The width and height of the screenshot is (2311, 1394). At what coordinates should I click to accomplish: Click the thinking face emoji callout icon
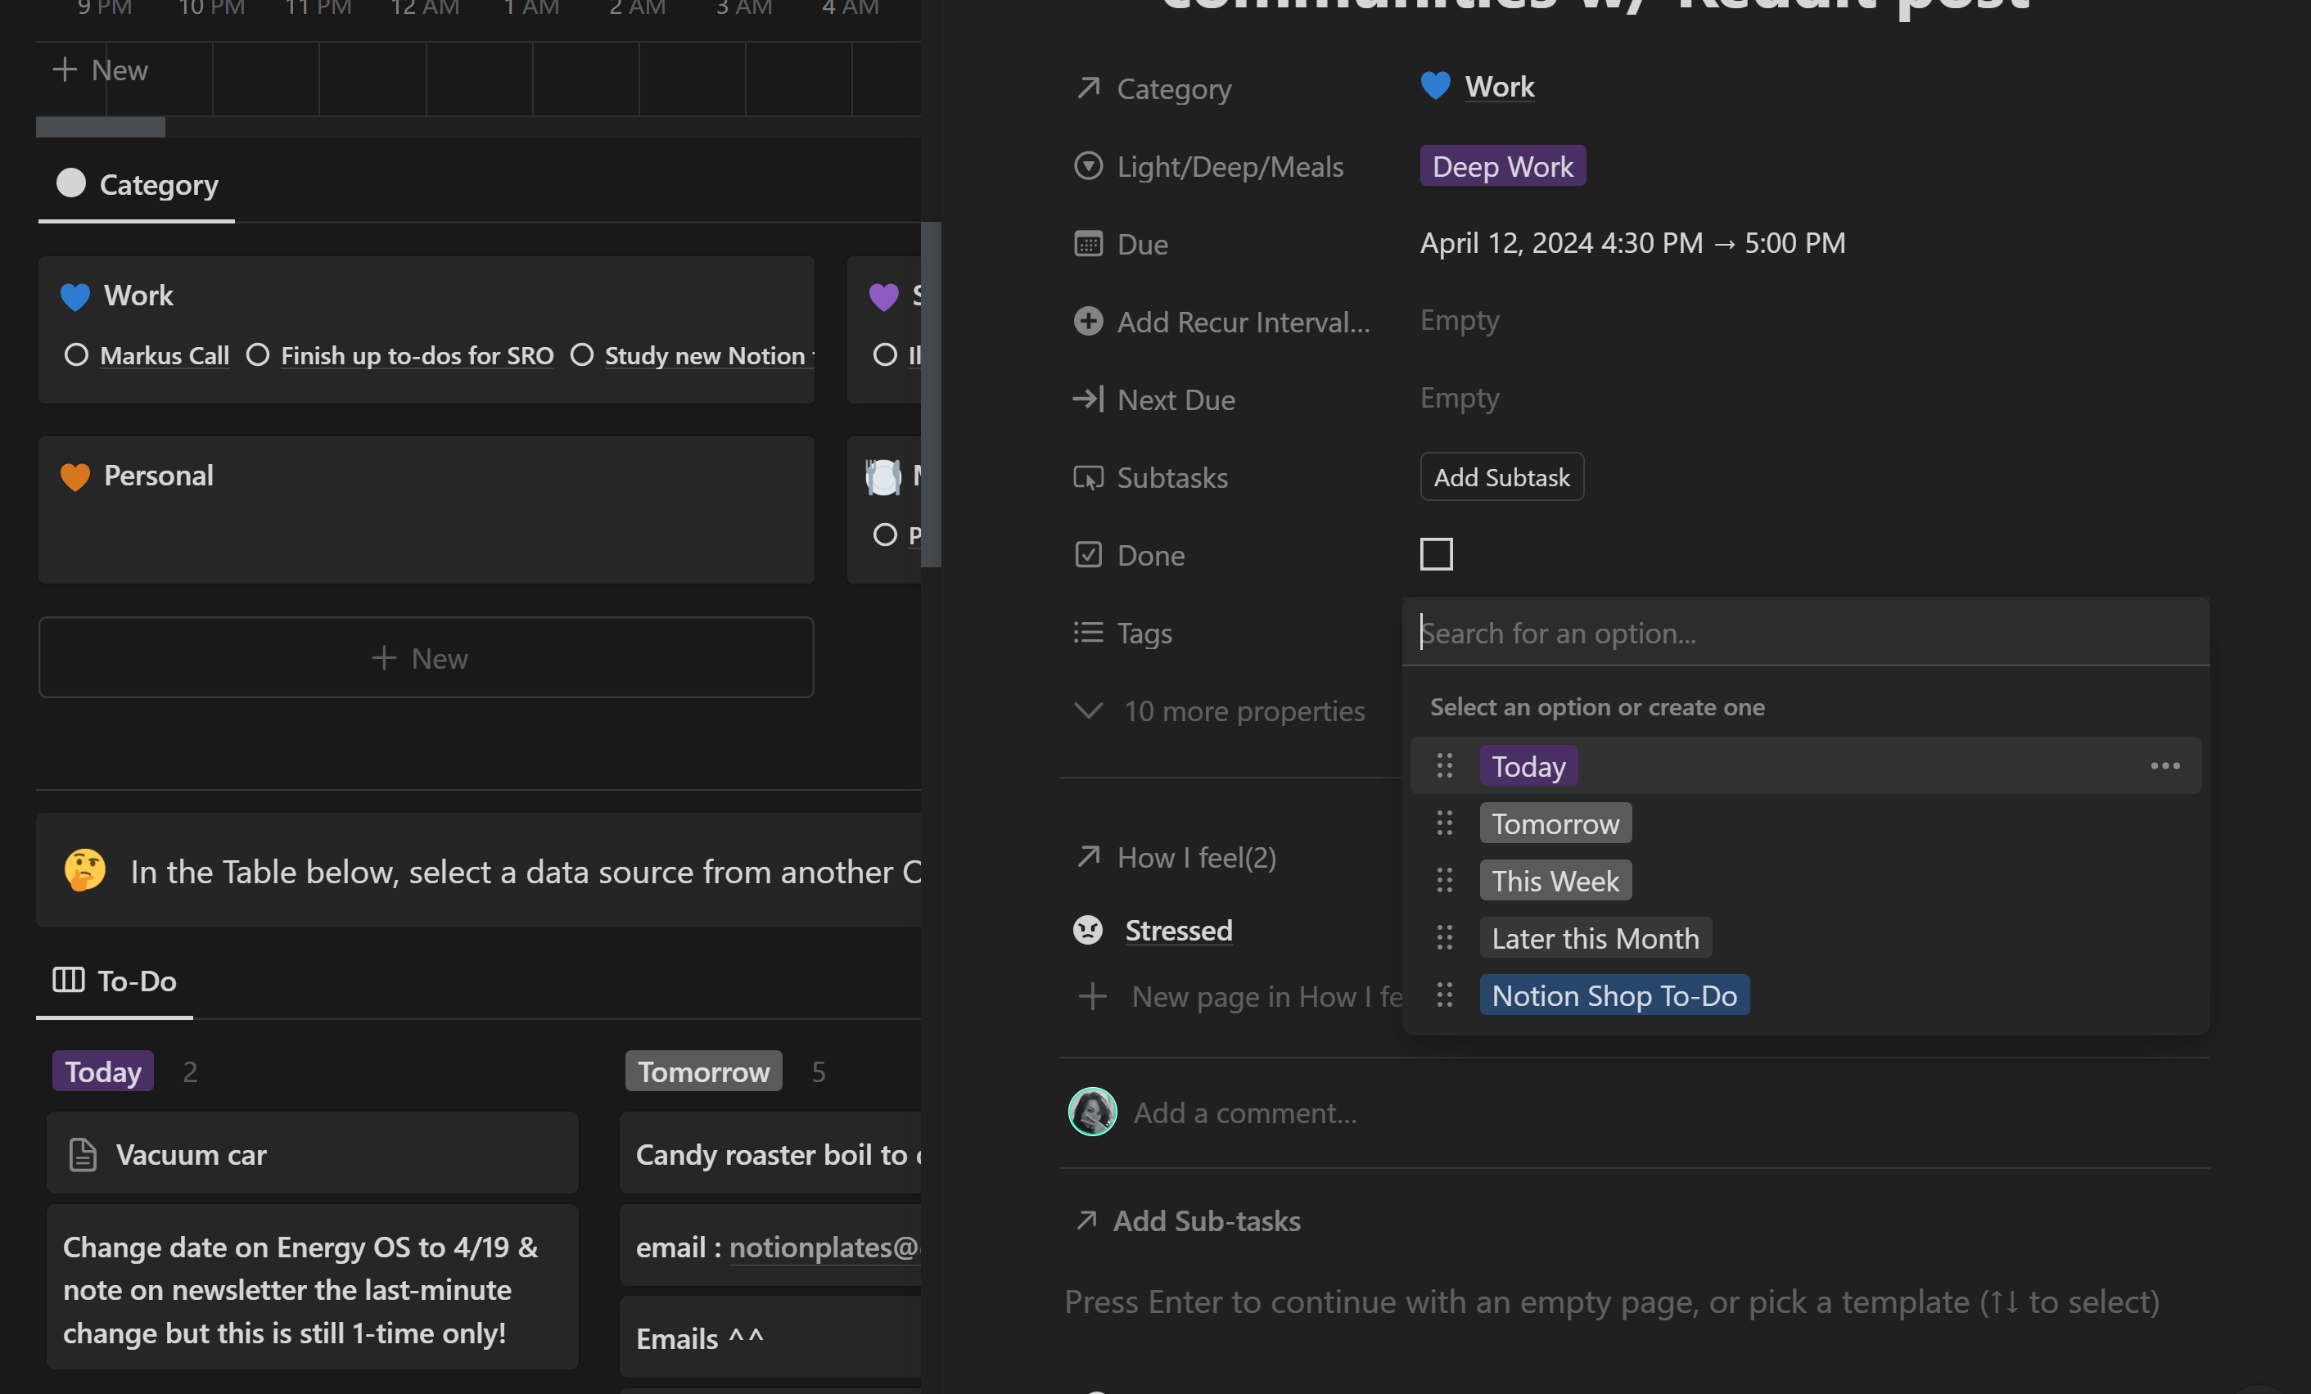[85, 871]
